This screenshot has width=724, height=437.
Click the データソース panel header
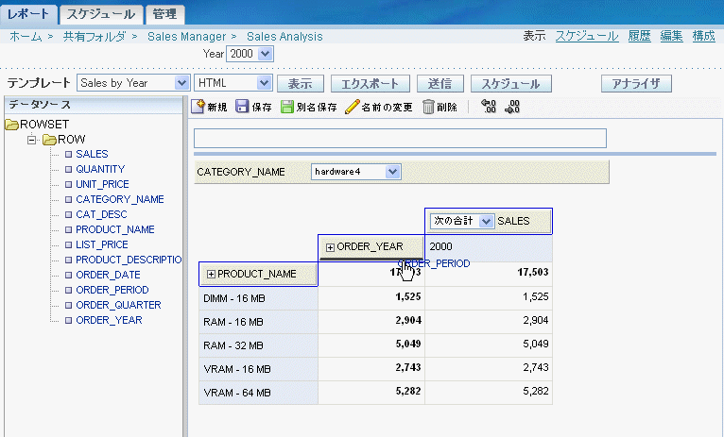click(x=94, y=105)
